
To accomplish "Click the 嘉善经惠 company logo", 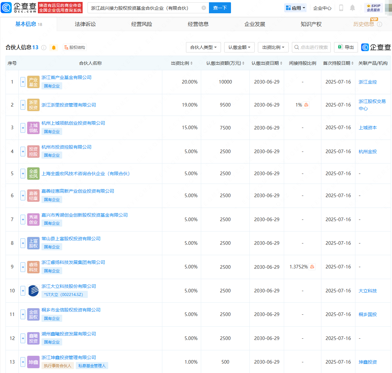I will pyautogui.click(x=33, y=196).
